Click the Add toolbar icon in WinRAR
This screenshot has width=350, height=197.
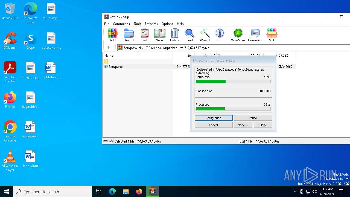pos(113,35)
